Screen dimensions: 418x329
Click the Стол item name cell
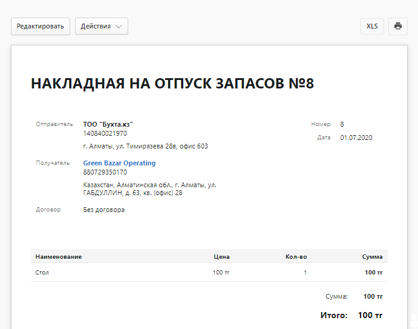[42, 273]
